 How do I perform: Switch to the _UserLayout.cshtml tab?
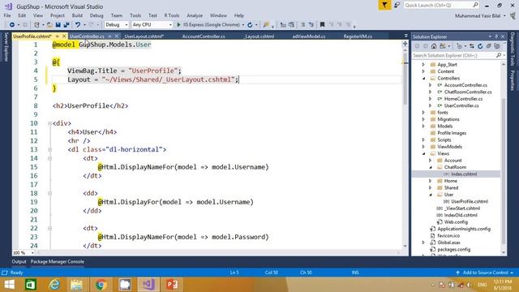coord(144,36)
